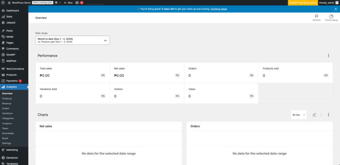This screenshot has height=165, width=340.
Task: Open Coupons analytics report
Action: coord(7,123)
